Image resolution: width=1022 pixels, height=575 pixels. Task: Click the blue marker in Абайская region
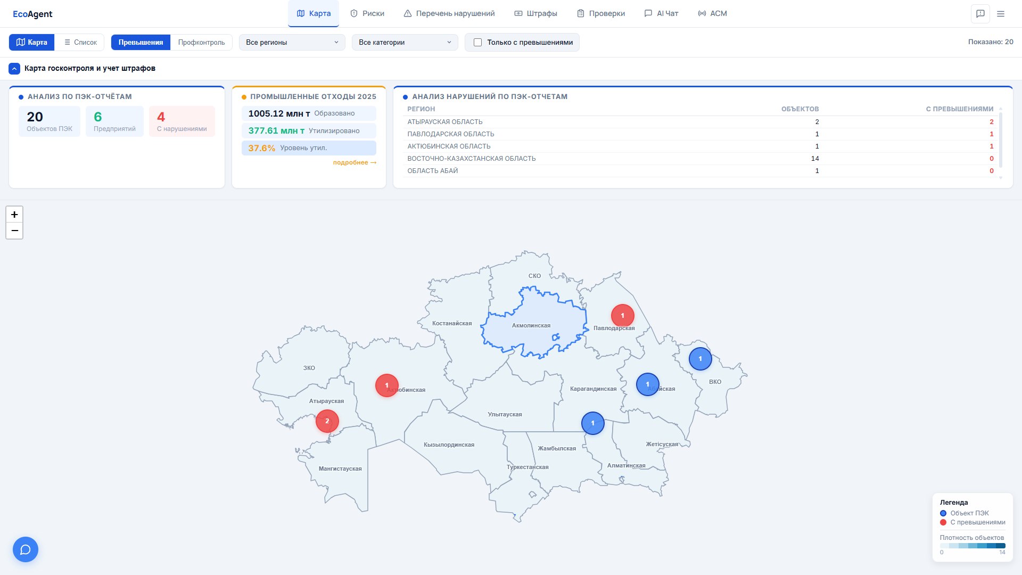[x=647, y=384]
